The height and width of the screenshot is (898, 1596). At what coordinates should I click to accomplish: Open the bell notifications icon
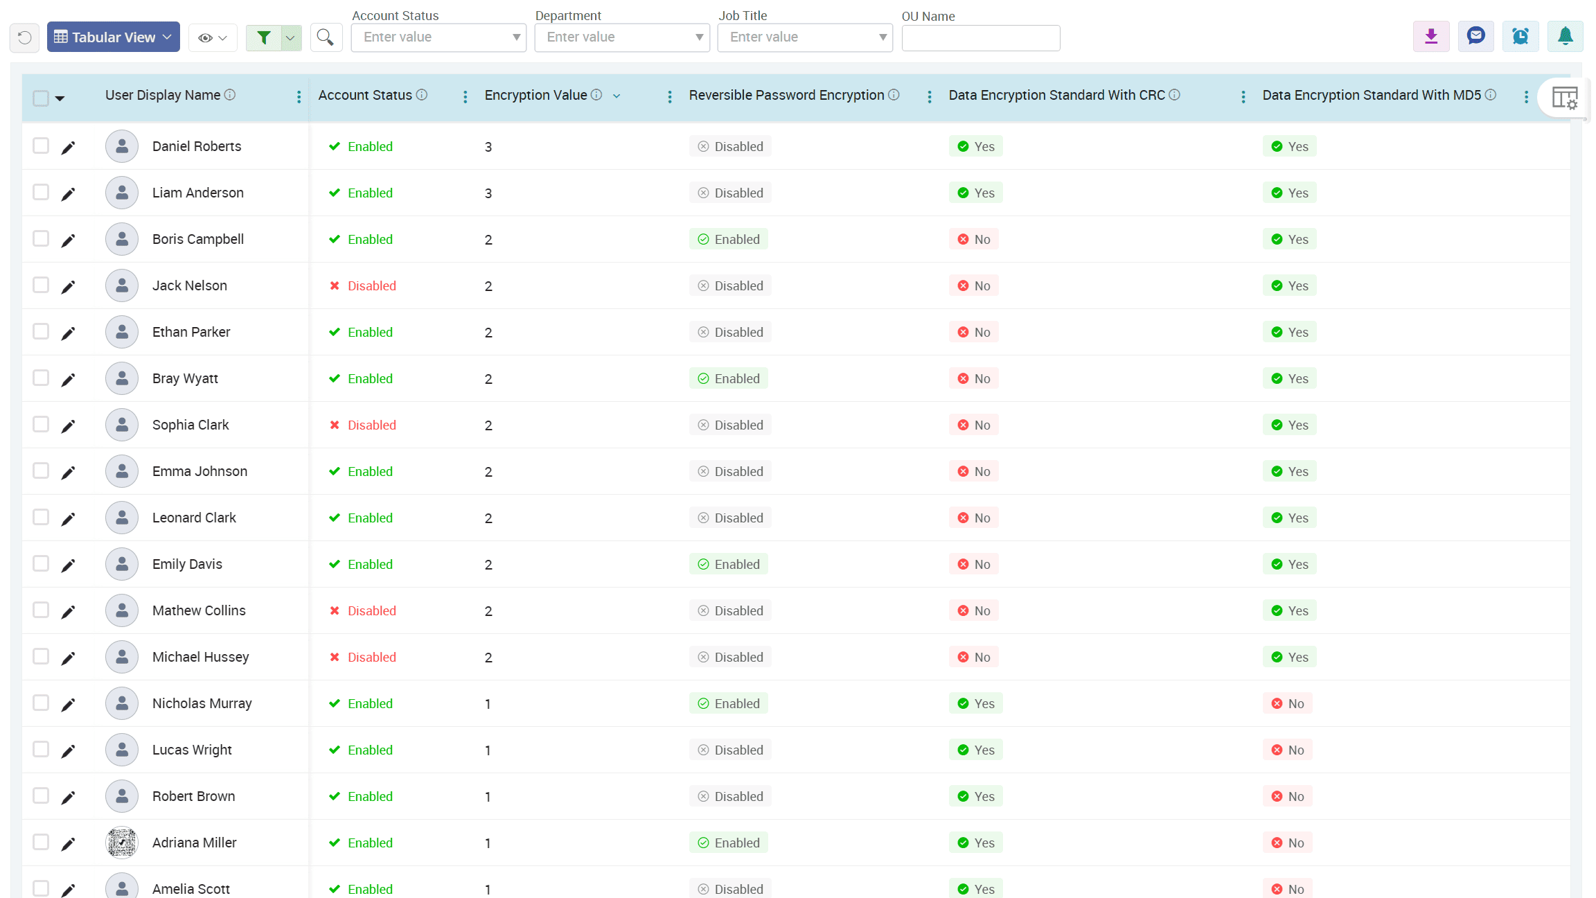coord(1565,36)
